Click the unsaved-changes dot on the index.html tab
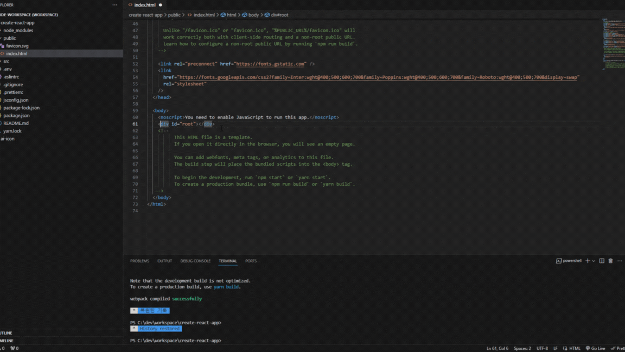Screen dimensions: 625x352 [161, 5]
